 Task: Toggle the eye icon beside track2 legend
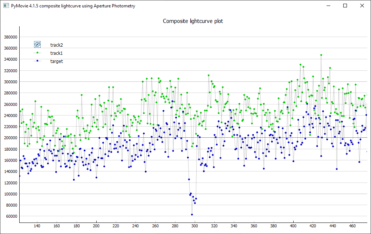[x=37, y=44]
